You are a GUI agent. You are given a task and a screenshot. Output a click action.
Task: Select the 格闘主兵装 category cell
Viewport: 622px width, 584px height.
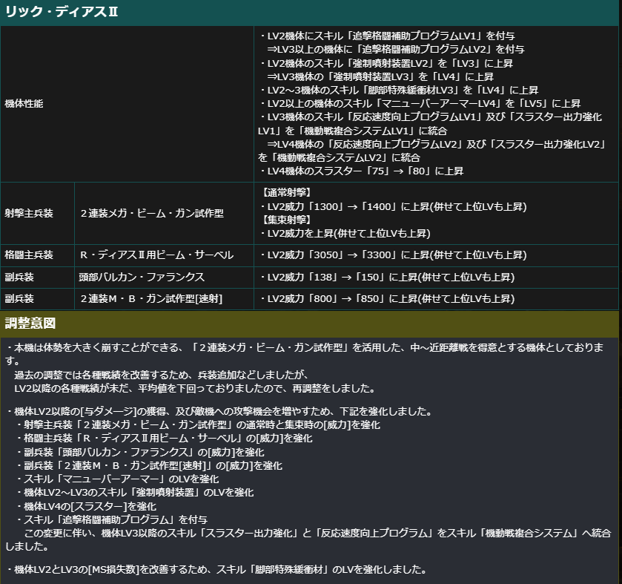[29, 255]
